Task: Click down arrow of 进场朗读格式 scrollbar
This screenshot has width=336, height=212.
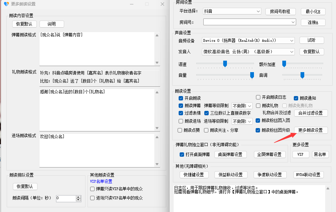Action: 157,164
